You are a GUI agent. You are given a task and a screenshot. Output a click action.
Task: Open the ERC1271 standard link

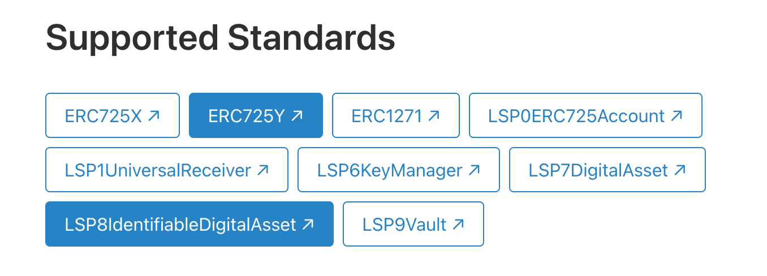click(x=387, y=116)
